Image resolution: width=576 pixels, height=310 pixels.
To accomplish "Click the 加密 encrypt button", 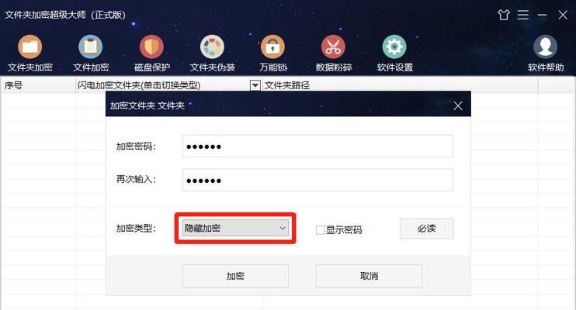I will pos(235,276).
